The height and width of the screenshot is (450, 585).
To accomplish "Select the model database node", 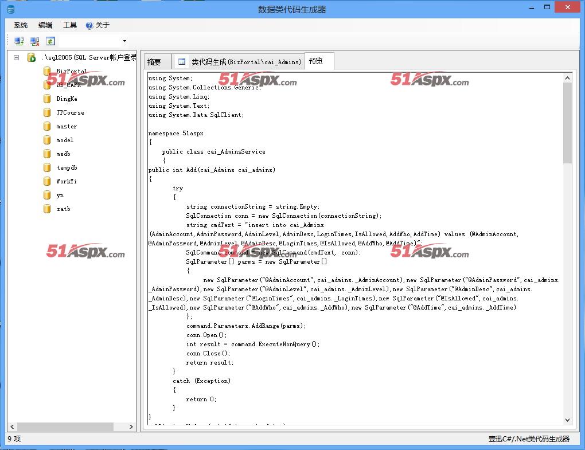I will 65,140.
